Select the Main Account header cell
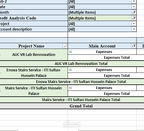 (x=102, y=46)
